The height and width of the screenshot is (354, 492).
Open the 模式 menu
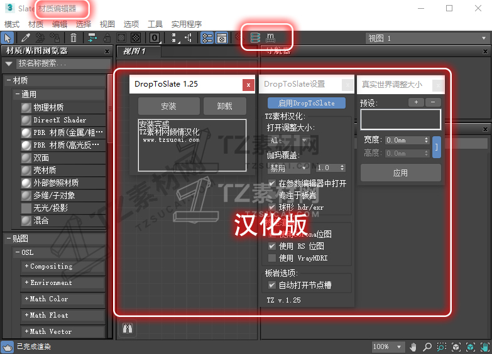coord(12,24)
